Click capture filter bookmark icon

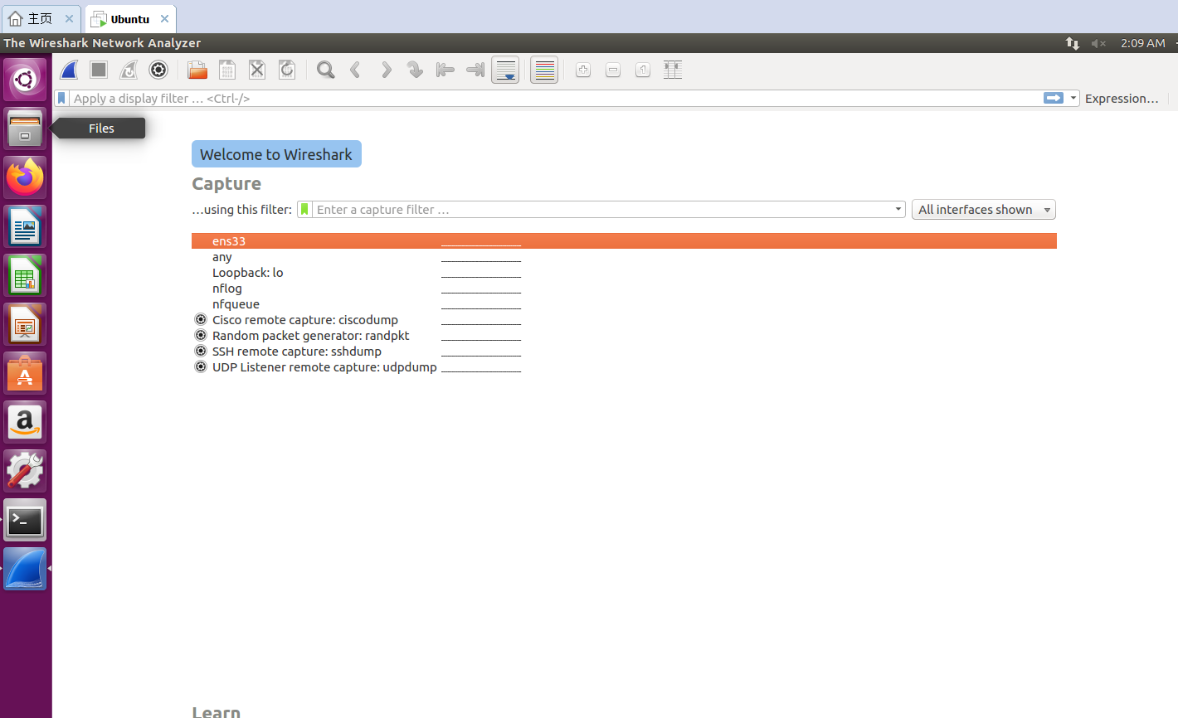(x=304, y=210)
